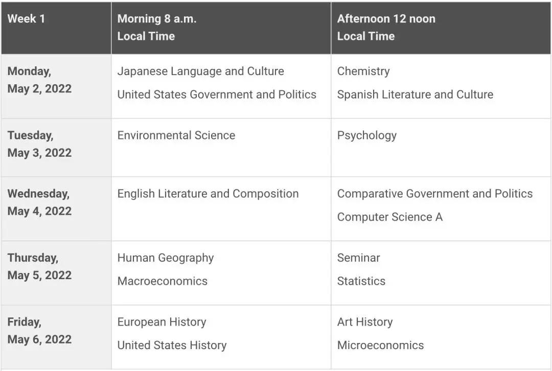Click the Monday, May 2, 2022 row label
The image size is (552, 371).
39,80
